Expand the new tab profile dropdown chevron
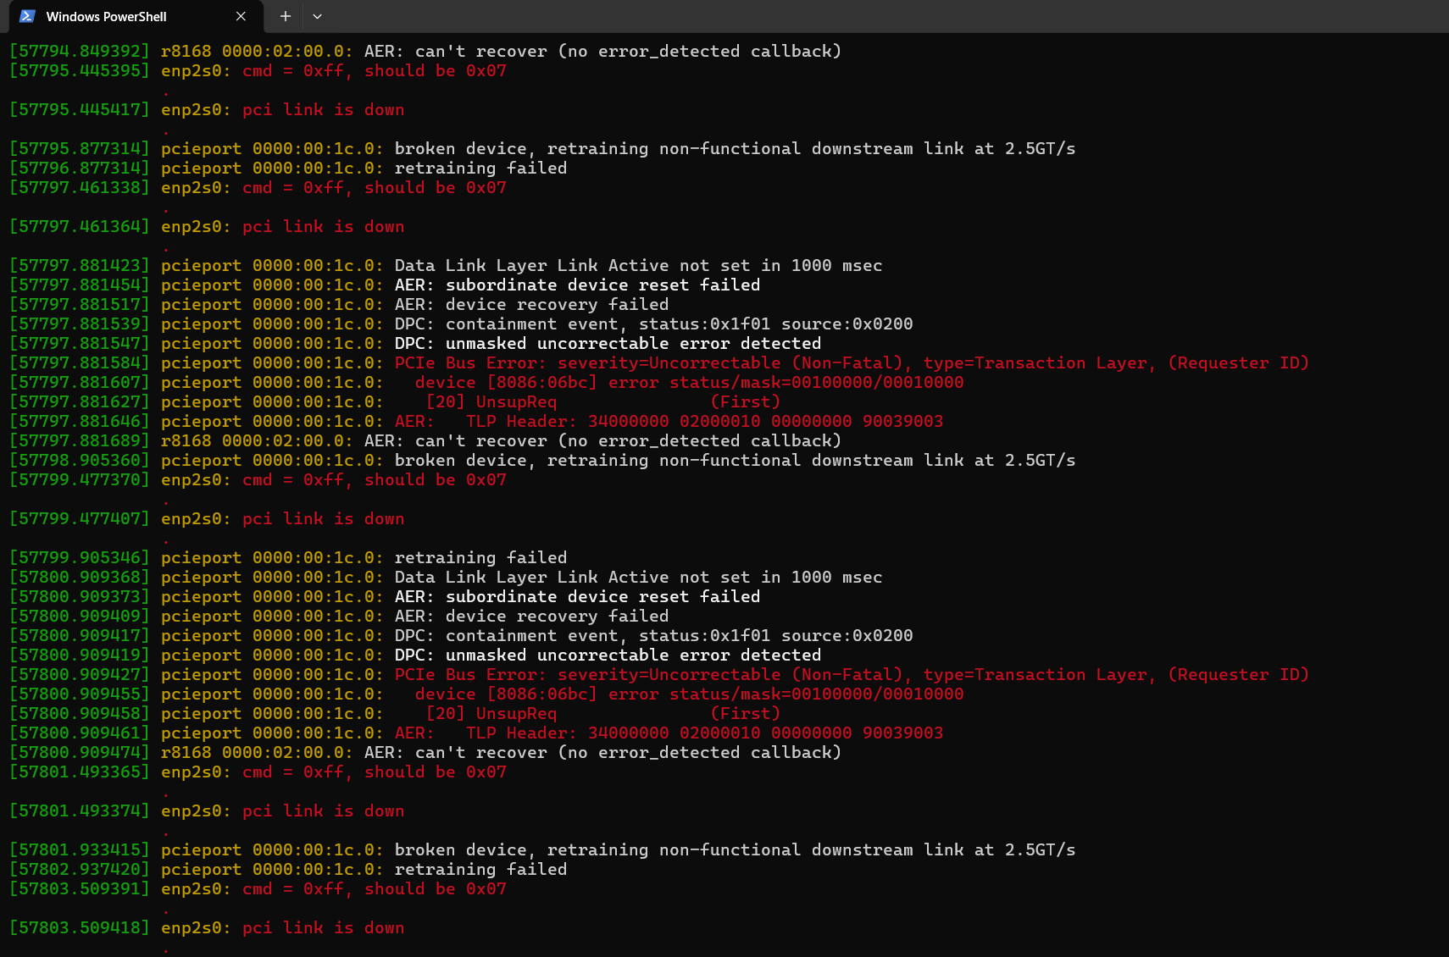Screen dimensions: 1449x957 point(317,16)
